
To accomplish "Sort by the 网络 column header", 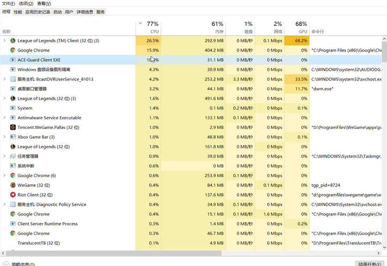I will [x=270, y=27].
